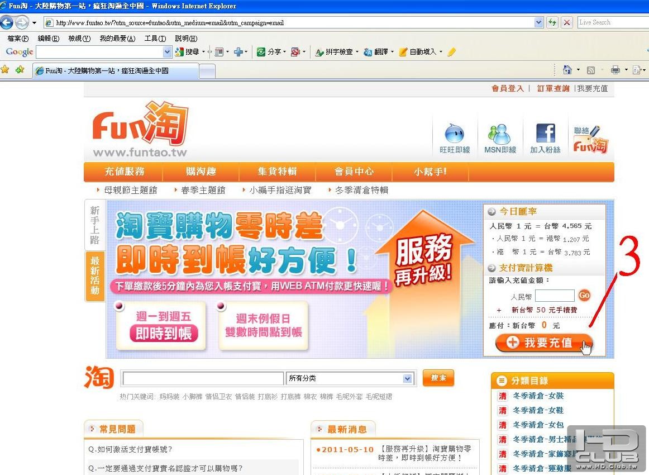Open the 檔案(F) menu
This screenshot has width=649, height=475.
18,39
